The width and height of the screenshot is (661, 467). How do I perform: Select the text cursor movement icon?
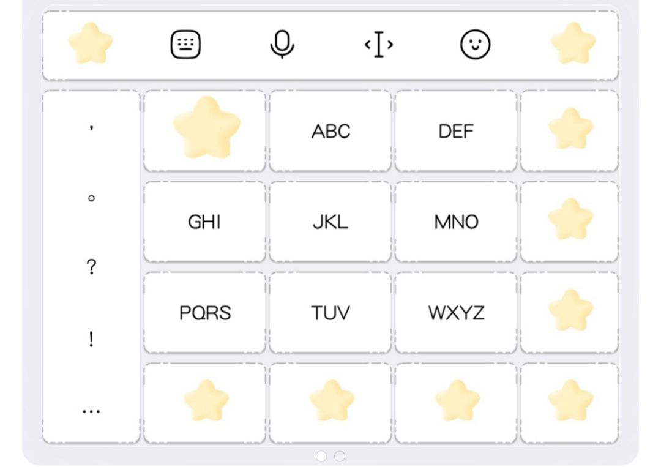pos(379,45)
